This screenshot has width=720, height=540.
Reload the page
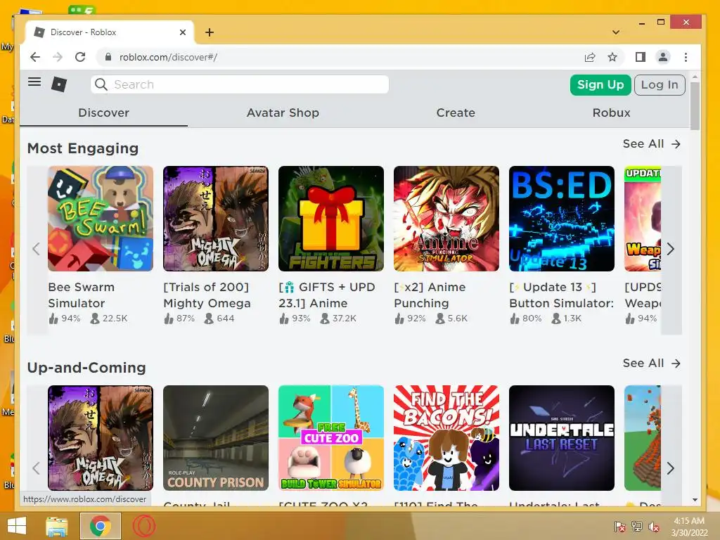(80, 57)
